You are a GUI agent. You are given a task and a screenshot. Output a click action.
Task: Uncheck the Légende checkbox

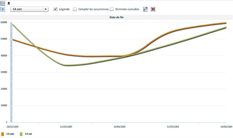(x=56, y=9)
